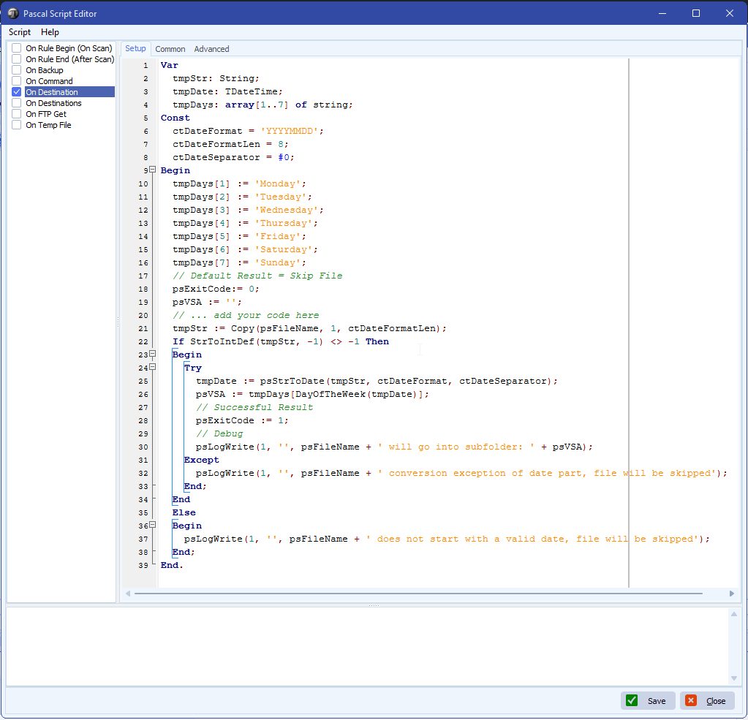This screenshot has height=720, width=748.
Task: Click the Close button at bottom right
Action: pyautogui.click(x=707, y=701)
